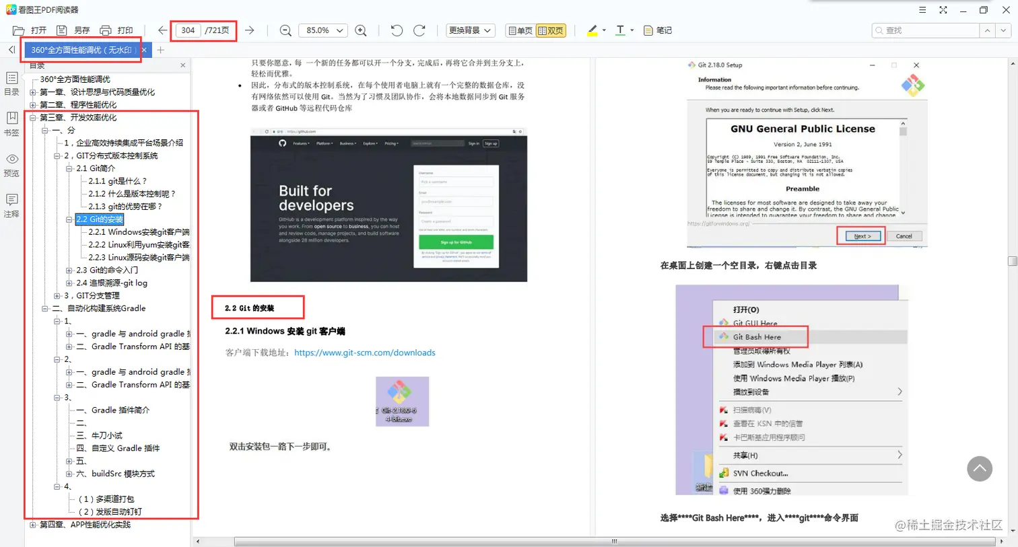This screenshot has height=547, width=1018.
Task: Select （2）发版自动钉钉 entry
Action: coord(110,512)
